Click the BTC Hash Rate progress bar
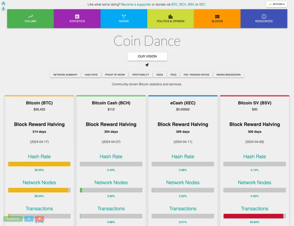Viewport: 294px width, 226px height. coord(39,164)
